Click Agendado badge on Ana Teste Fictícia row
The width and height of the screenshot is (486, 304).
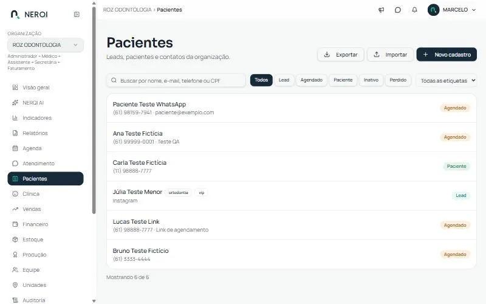coord(455,137)
